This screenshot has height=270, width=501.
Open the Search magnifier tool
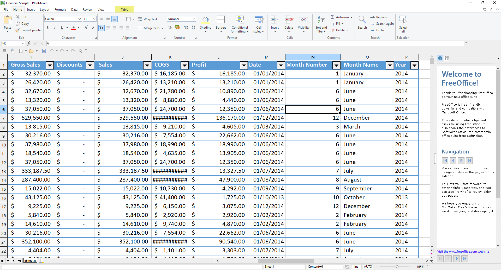(362, 20)
